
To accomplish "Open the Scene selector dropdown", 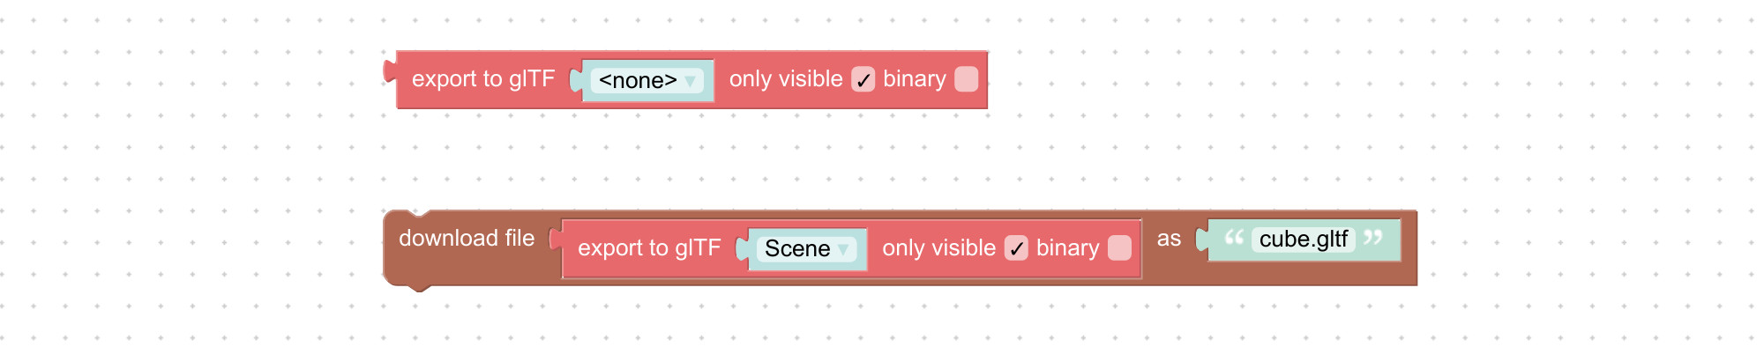I will pos(807,249).
